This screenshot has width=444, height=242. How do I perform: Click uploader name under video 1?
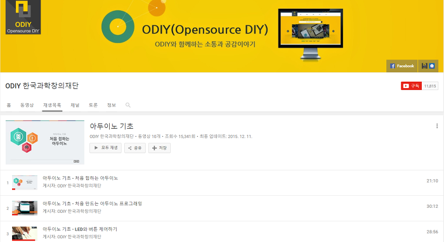coord(79,186)
